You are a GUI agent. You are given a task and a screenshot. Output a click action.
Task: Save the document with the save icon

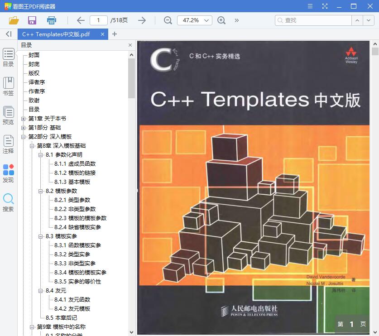tap(32, 20)
